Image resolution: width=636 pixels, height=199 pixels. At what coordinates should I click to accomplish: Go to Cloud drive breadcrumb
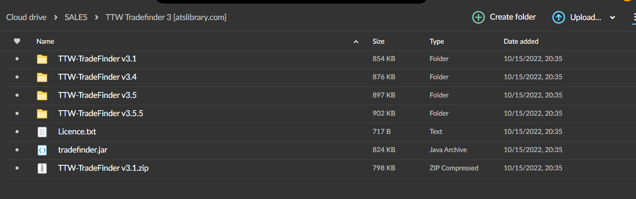[26, 17]
